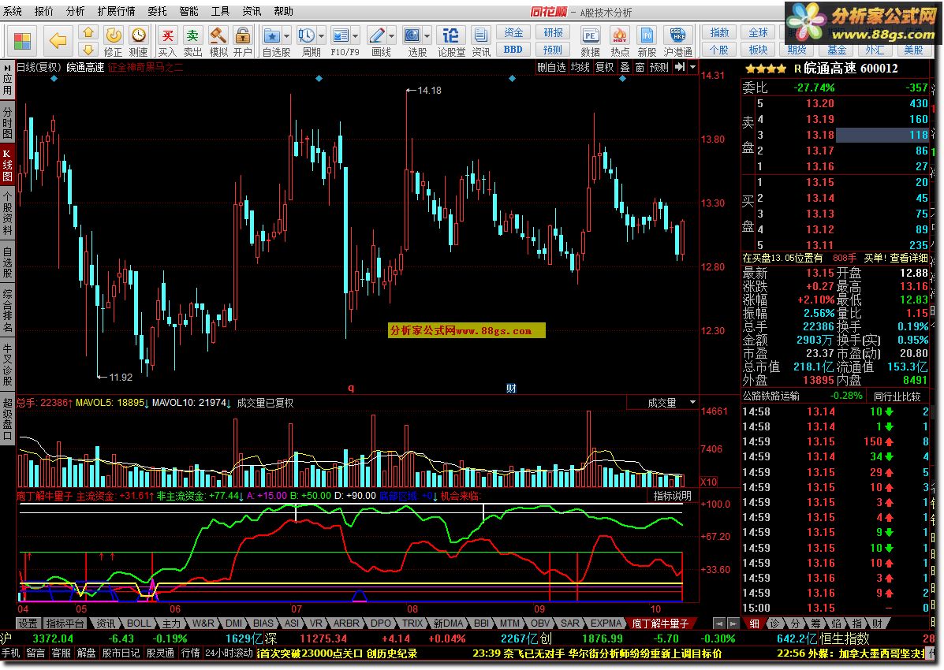
Task: Switch to 新DMA indicator tab
Action: point(449,623)
